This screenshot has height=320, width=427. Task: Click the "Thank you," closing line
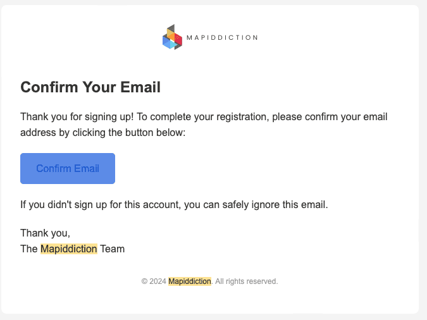(45, 233)
